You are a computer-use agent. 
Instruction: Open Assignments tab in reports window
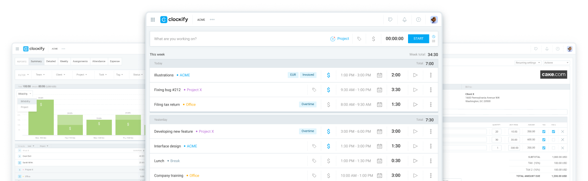[x=80, y=61]
